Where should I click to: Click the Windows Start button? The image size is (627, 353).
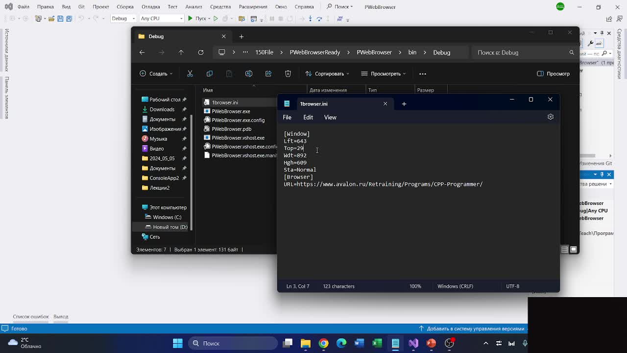(x=178, y=343)
